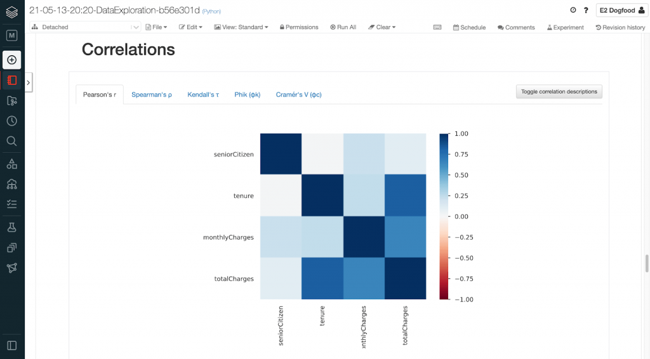Viewport: 650px width, 359px height.
Task: Expand the left panel arrow handle
Action: [x=29, y=81]
